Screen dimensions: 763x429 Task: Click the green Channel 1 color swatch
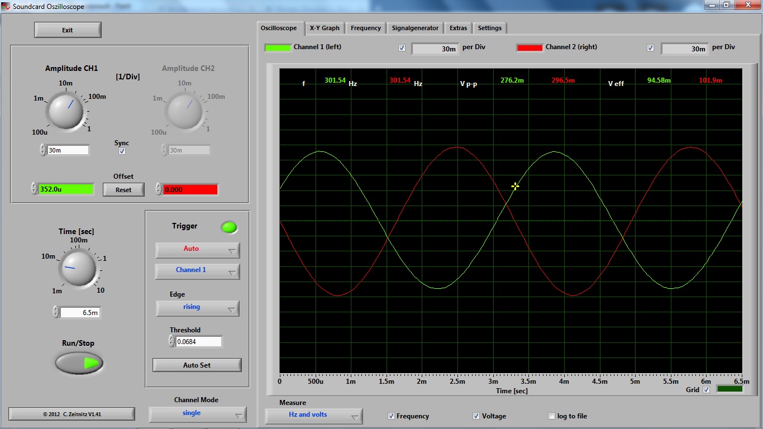click(278, 47)
